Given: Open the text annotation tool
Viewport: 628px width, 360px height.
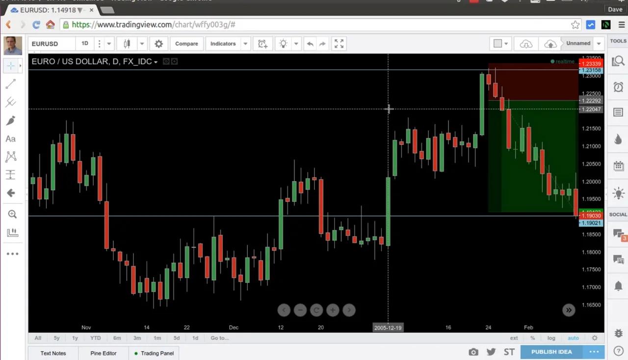Looking at the screenshot, I should 11,138.
